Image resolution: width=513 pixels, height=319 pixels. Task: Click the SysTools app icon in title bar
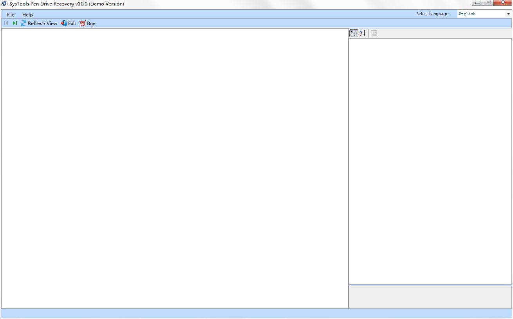4,4
